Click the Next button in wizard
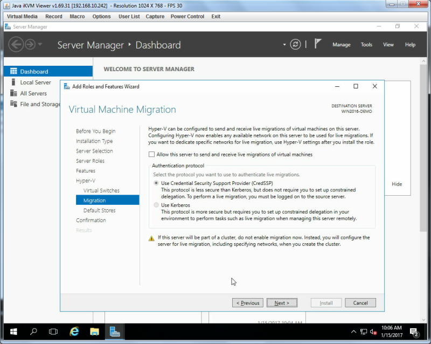 (282, 302)
